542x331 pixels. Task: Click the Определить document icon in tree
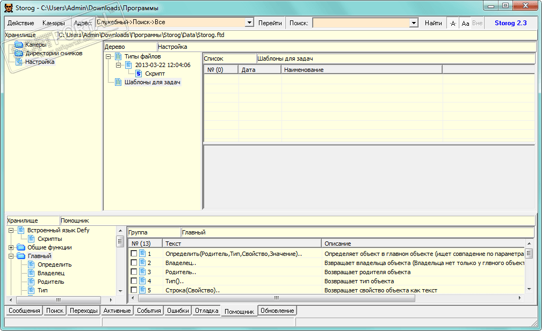coord(31,264)
